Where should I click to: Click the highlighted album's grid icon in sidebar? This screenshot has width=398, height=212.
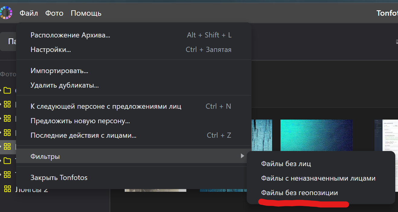[7, 147]
